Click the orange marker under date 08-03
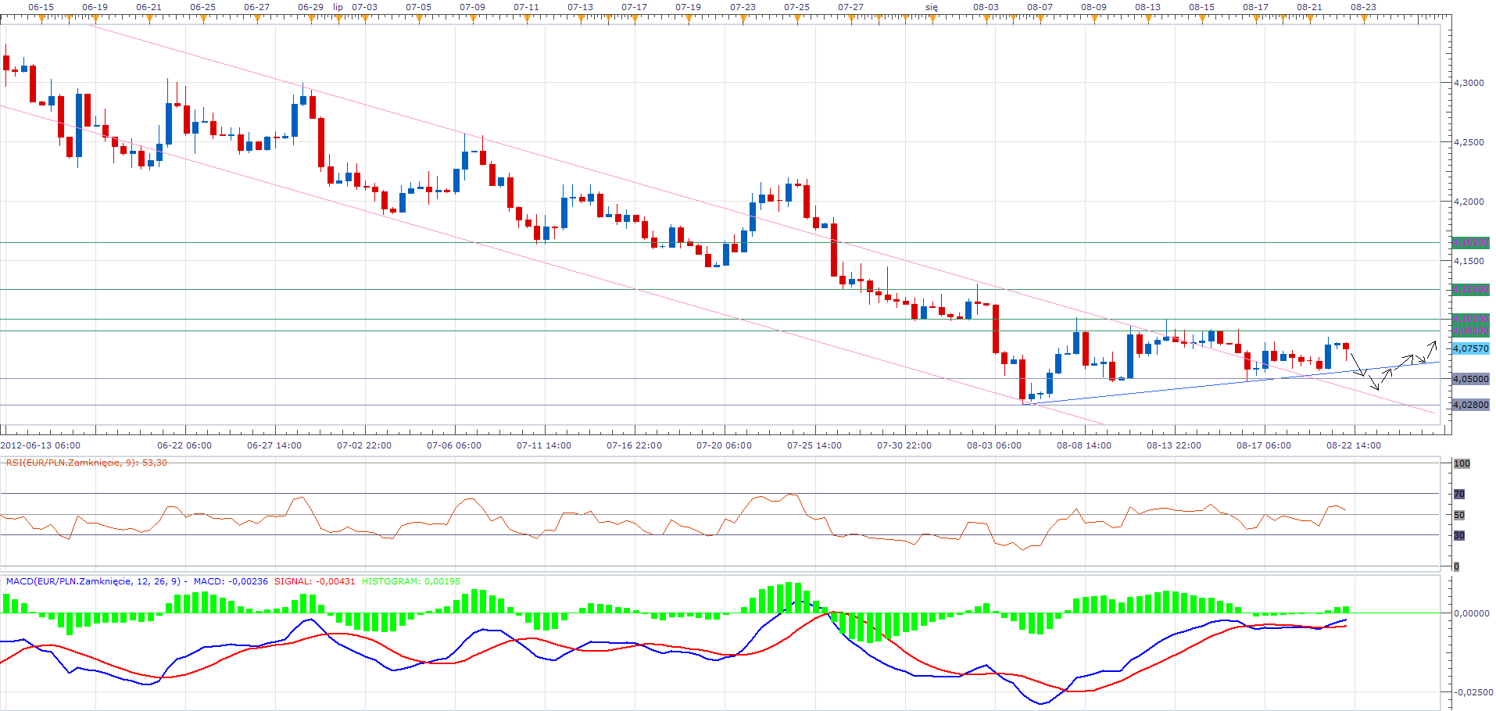1496x711 pixels. click(986, 18)
